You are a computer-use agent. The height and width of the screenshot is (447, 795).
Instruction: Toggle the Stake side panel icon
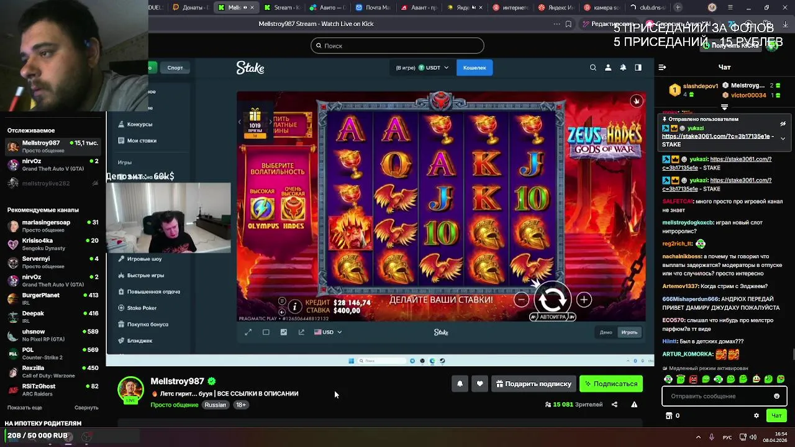pyautogui.click(x=638, y=68)
